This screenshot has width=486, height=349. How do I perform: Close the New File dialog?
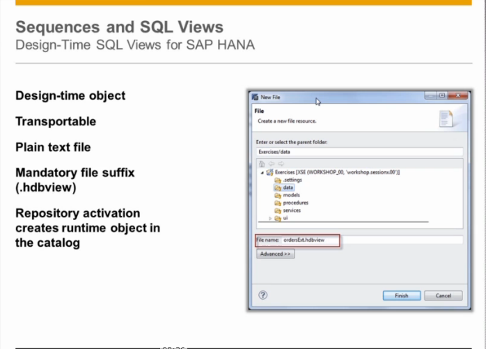coord(457,95)
